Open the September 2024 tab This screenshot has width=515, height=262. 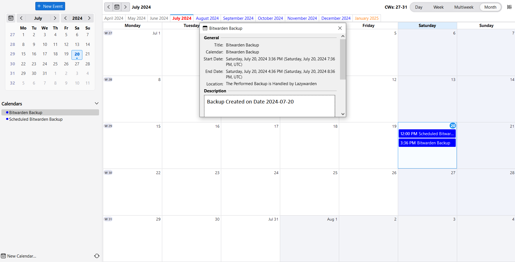click(238, 18)
